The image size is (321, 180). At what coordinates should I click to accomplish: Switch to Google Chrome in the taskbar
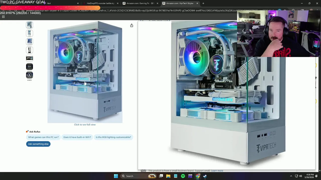pos(198,176)
